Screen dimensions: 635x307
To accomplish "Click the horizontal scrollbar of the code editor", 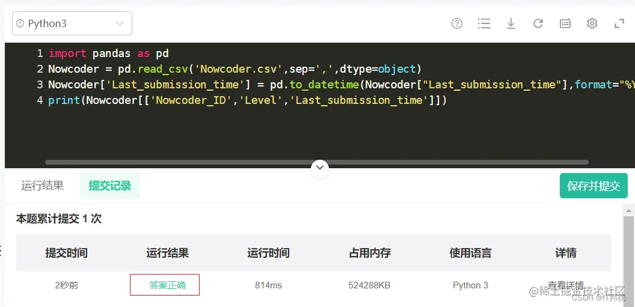I will tap(317, 162).
